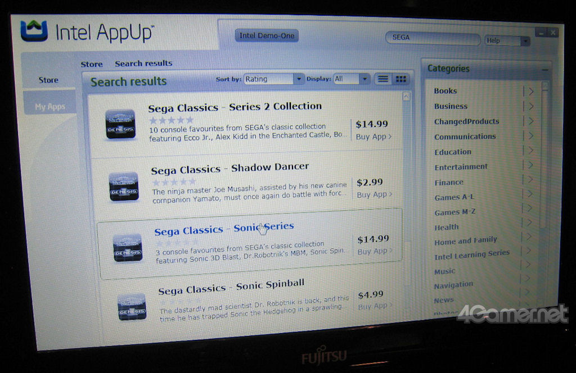Open the Help dropdown menu
This screenshot has height=373, width=576.
507,40
